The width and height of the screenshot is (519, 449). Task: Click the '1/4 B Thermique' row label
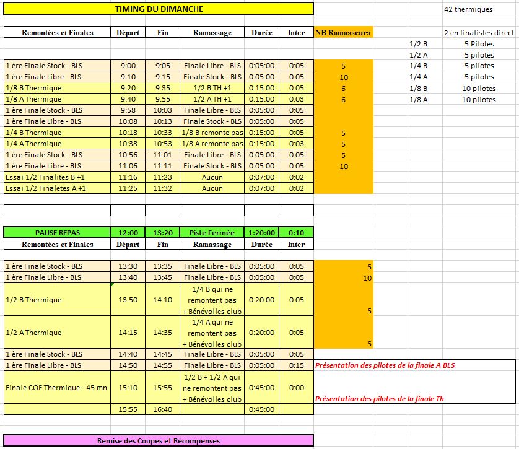coord(57,133)
